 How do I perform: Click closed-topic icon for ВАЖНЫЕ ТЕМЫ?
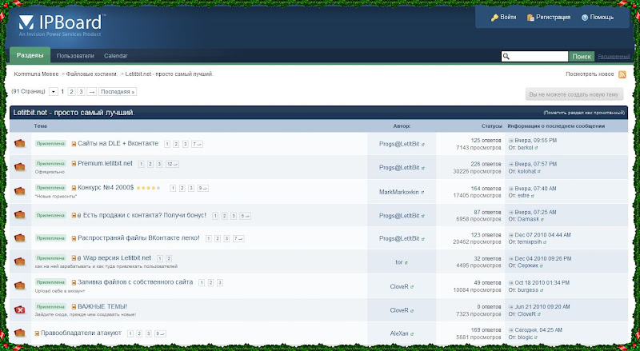click(19, 309)
